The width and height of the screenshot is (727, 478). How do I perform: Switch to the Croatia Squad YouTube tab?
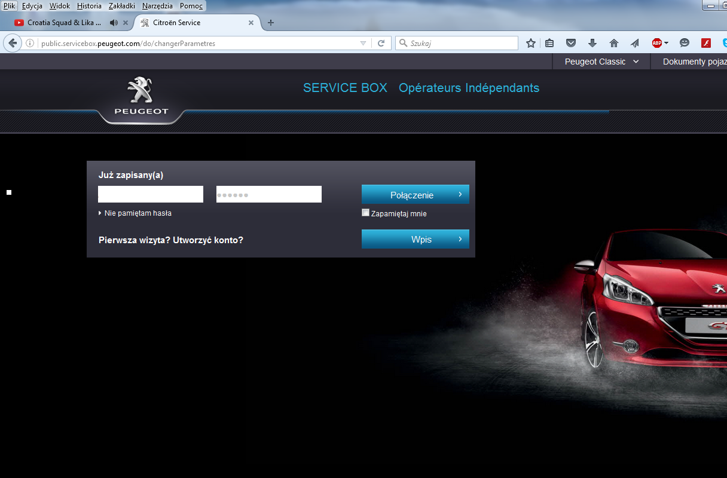pos(60,23)
